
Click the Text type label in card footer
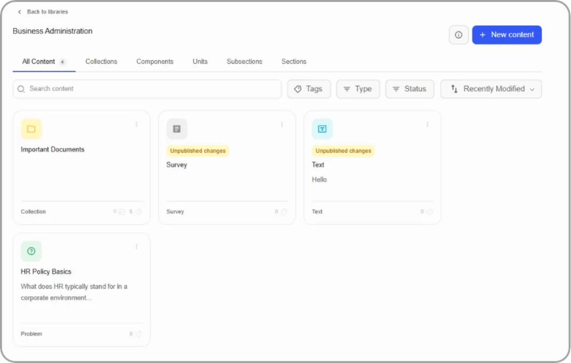pyautogui.click(x=317, y=212)
